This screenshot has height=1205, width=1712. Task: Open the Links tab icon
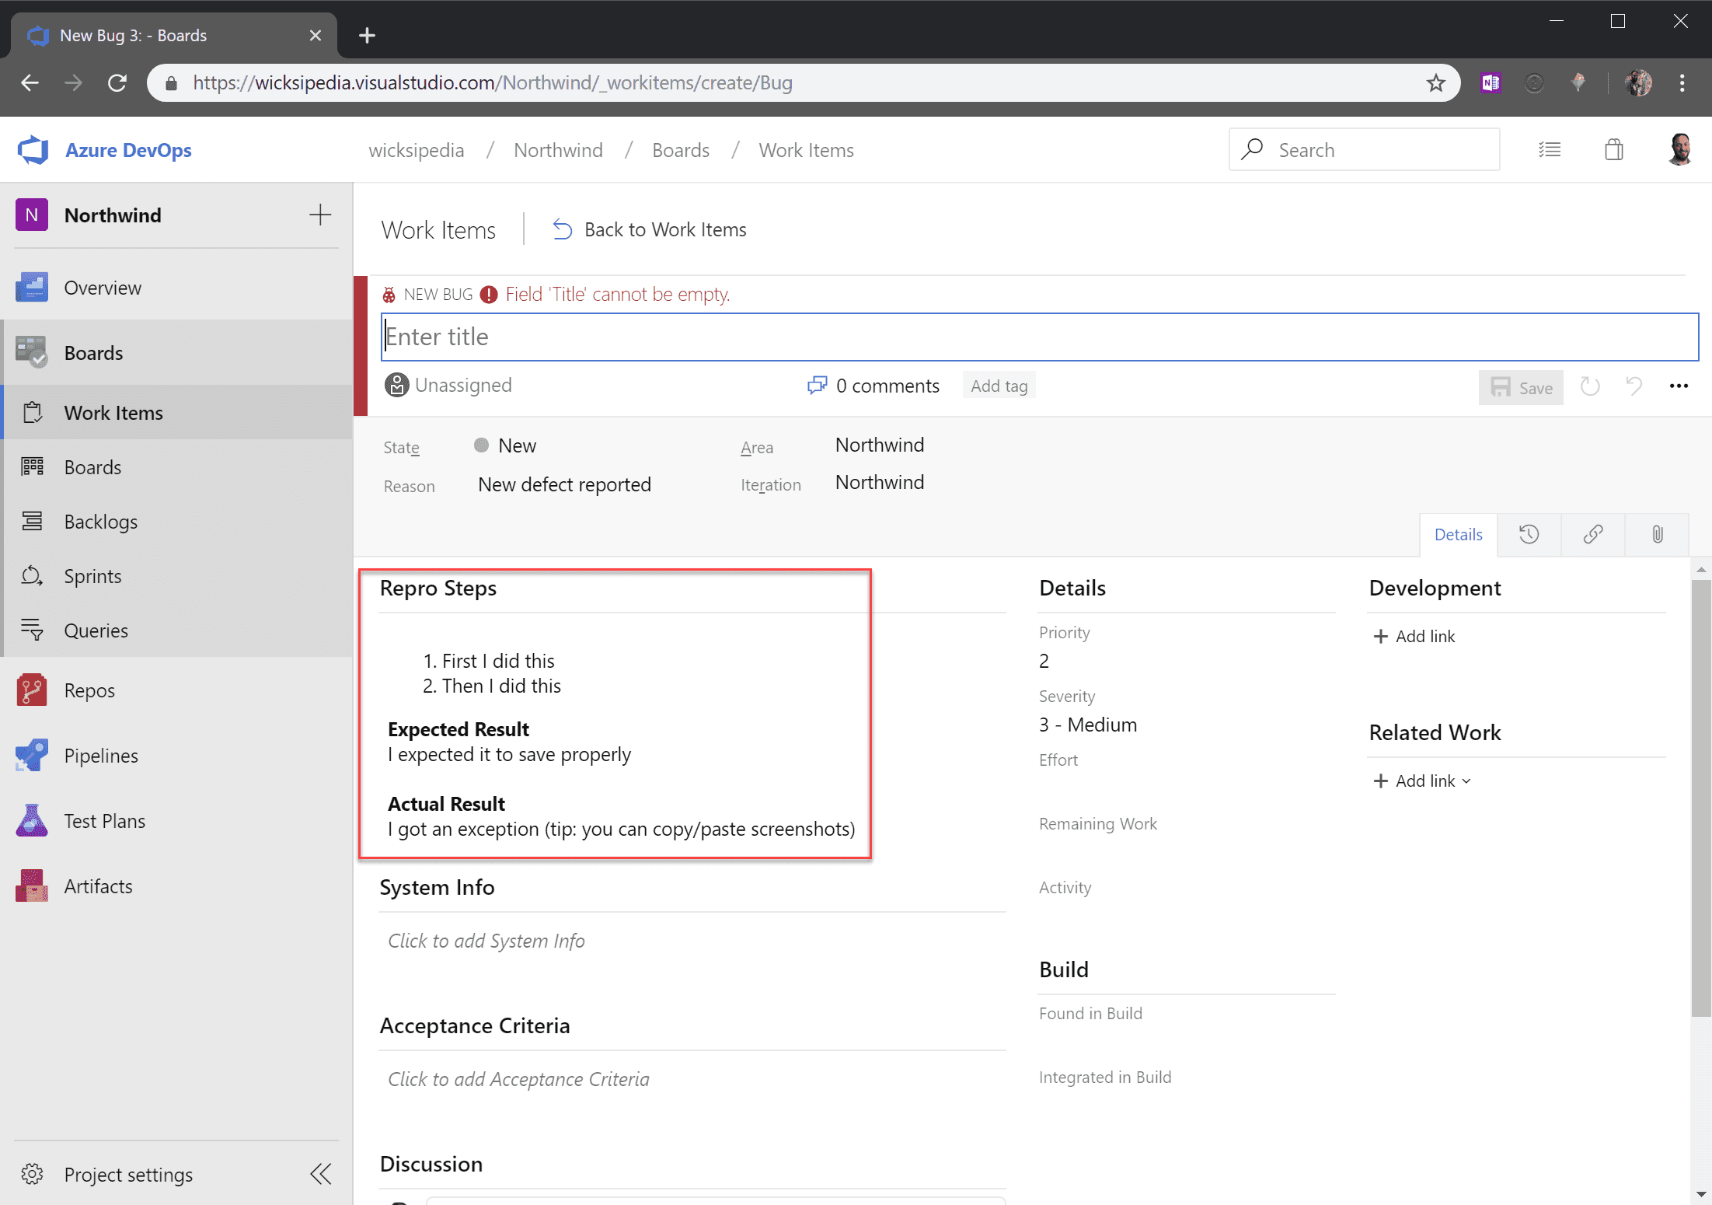(1592, 534)
